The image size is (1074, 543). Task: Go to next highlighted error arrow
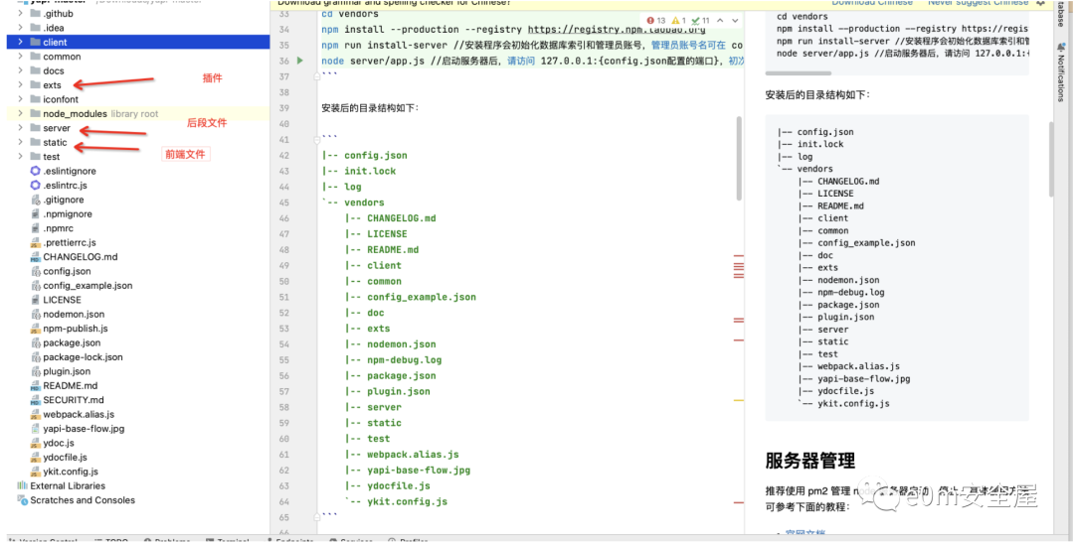(x=734, y=21)
